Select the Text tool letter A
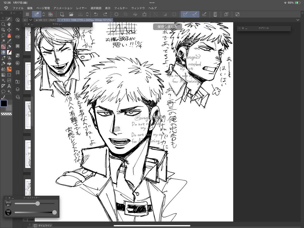 [9, 86]
